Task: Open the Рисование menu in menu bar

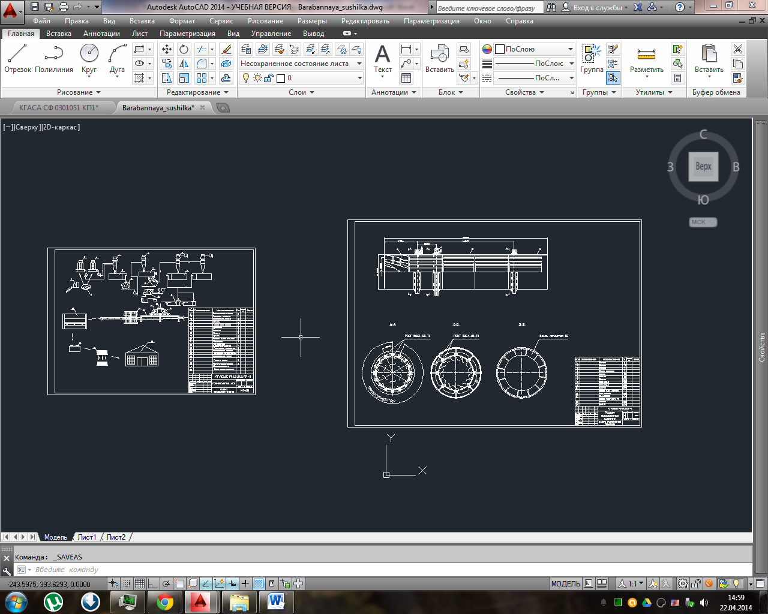Action: [x=265, y=21]
